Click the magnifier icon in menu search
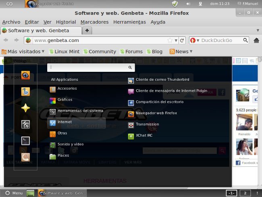 pyautogui.click(x=130, y=67)
